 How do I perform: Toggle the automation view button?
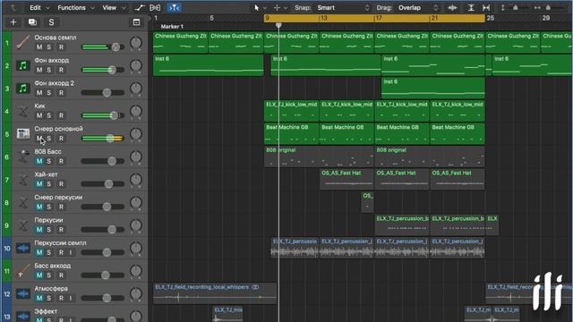(139, 8)
